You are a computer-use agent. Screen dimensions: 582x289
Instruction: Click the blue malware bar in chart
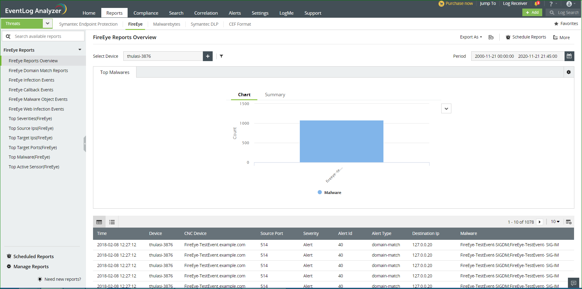coord(341,141)
